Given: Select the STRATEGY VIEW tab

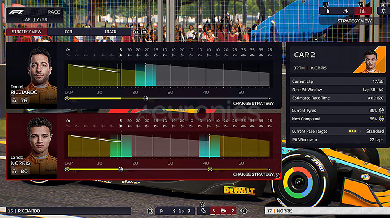Looking at the screenshot, I should [27, 32].
